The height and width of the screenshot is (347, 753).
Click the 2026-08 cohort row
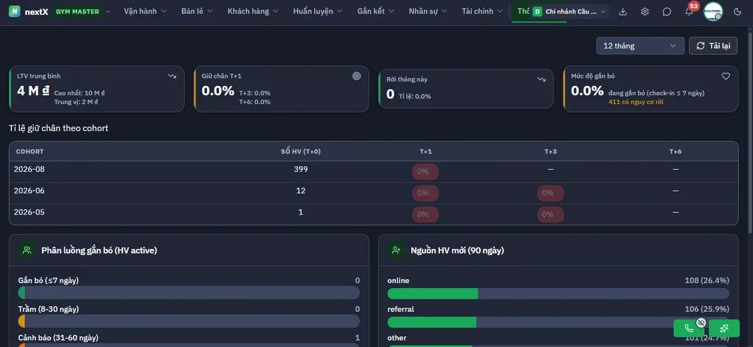[x=374, y=172]
